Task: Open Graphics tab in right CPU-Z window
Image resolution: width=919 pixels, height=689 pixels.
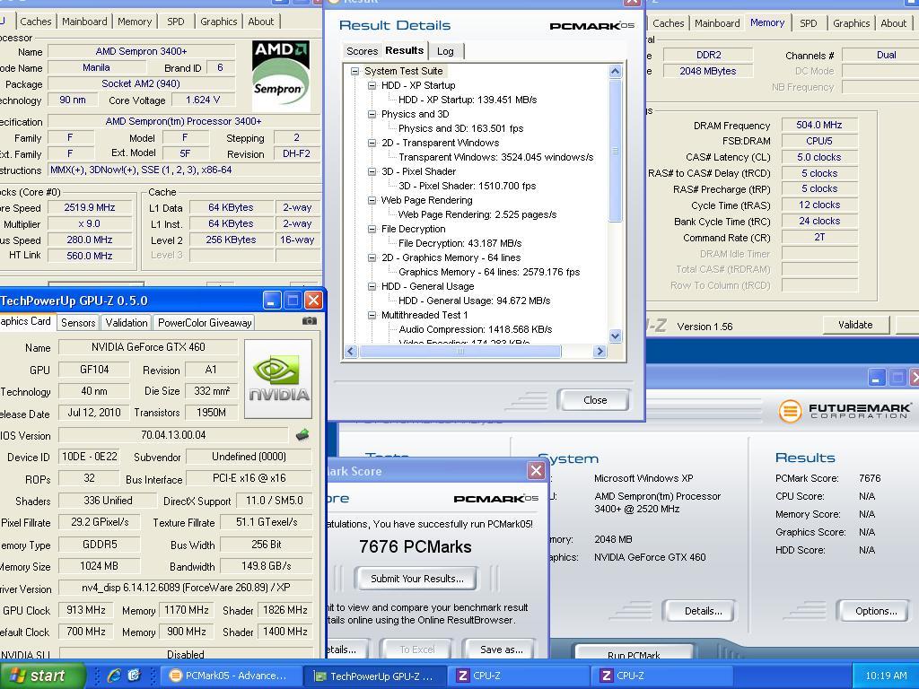Action: click(851, 23)
